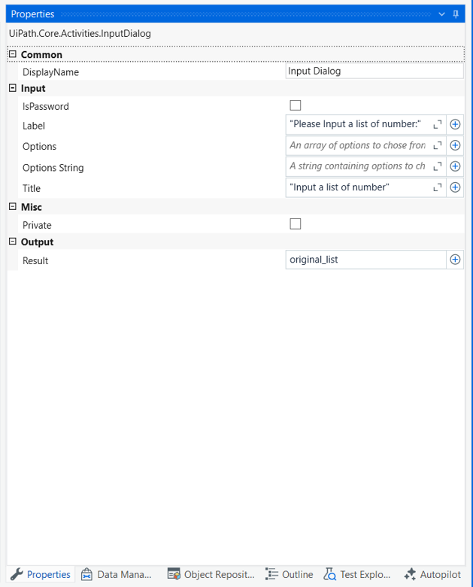The image size is (473, 587).
Task: Click the plus button beside Options
Action: point(455,146)
